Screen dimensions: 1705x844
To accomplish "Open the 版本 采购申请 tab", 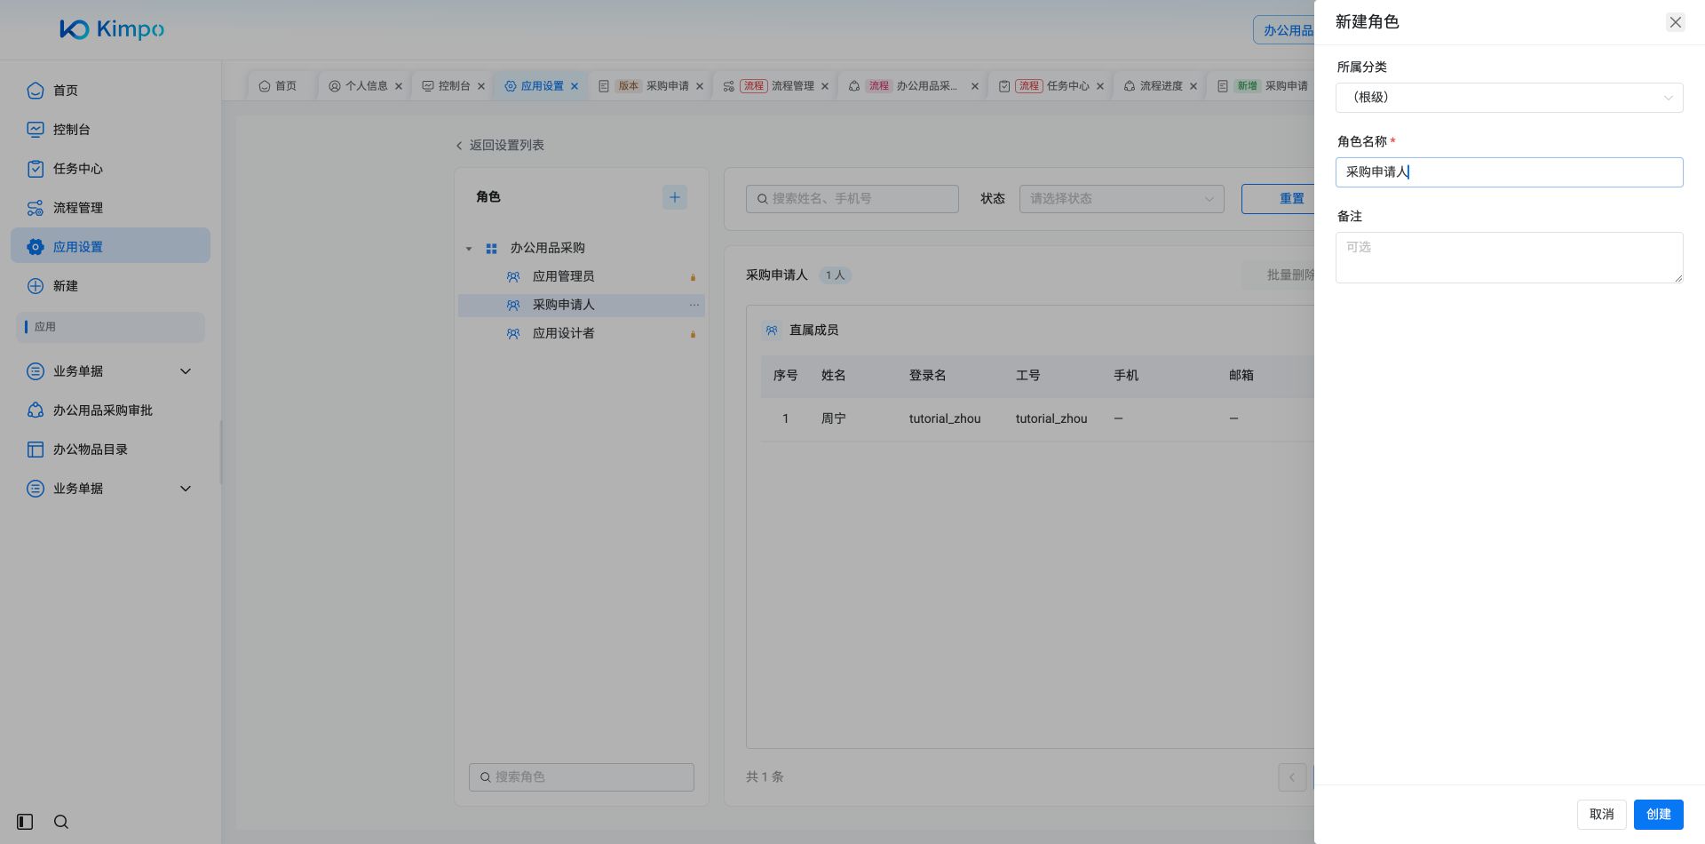I will [x=652, y=86].
